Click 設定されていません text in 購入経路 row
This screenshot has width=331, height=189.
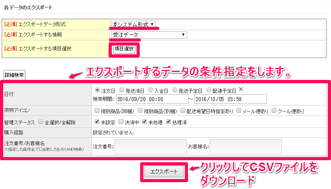pos(113,133)
